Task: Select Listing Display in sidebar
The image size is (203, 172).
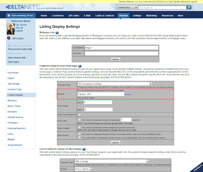Action: coord(21,95)
